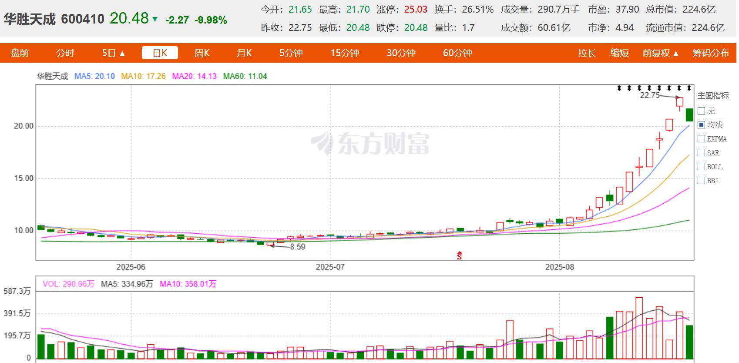Switch to the 月K monthly chart

(244, 53)
